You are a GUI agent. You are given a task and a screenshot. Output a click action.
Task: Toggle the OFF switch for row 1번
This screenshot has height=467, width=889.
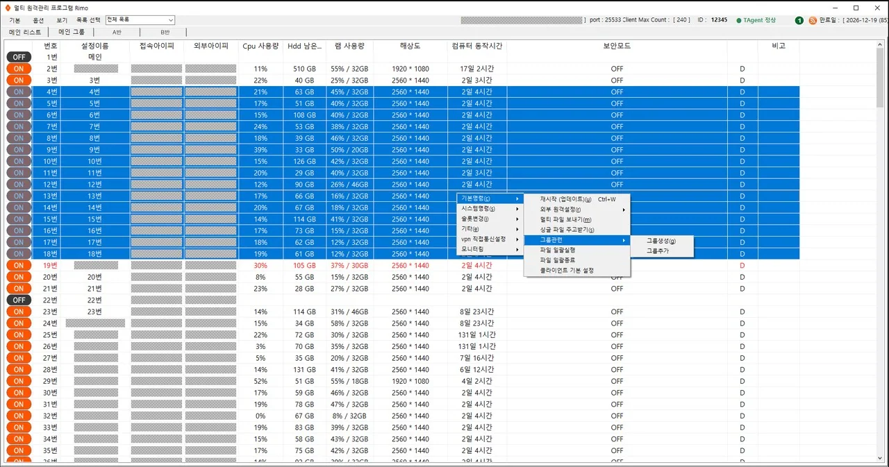click(19, 57)
